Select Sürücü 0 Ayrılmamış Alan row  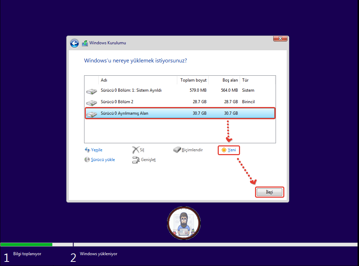point(180,113)
